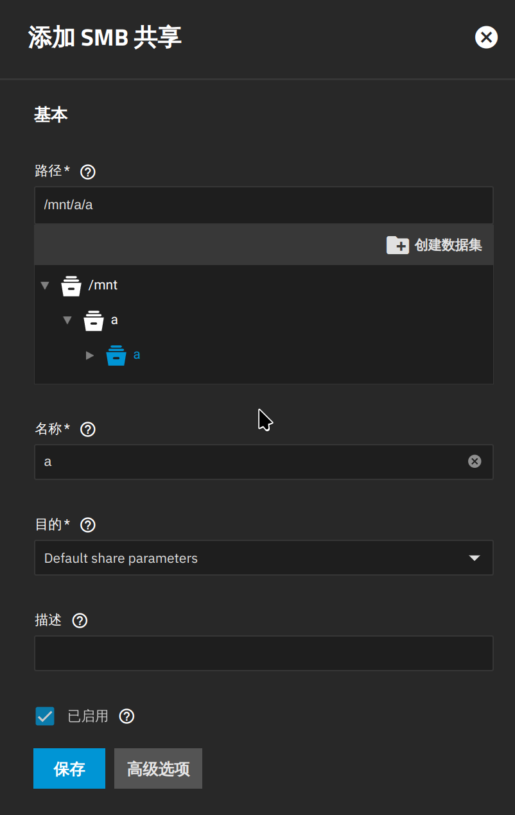The height and width of the screenshot is (815, 515).
Task: Open 高级选项 advanced options
Action: pyautogui.click(x=158, y=768)
